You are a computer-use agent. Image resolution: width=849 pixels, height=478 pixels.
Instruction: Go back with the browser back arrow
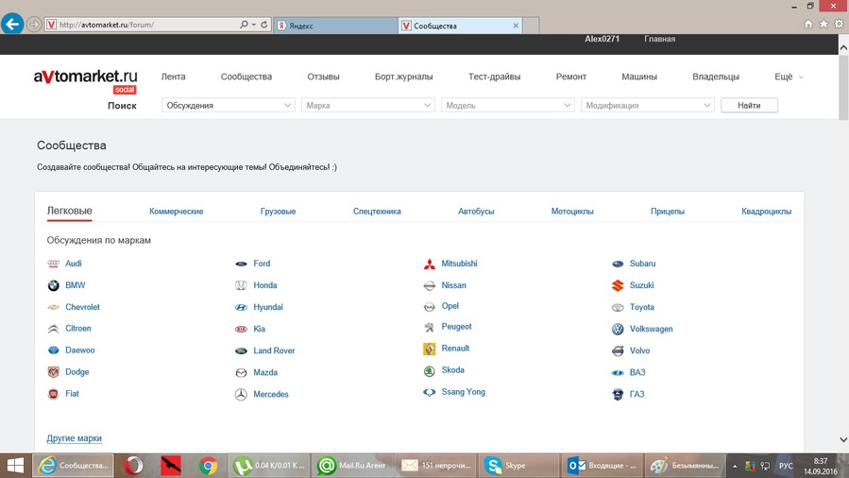coord(12,24)
